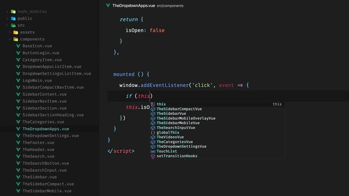Screen dimensions: 349x196
Task: Select the components folder label
Action: click(x=32, y=39)
